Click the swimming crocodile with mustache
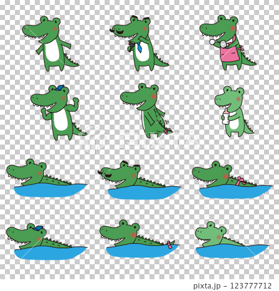 pos(139,180)
